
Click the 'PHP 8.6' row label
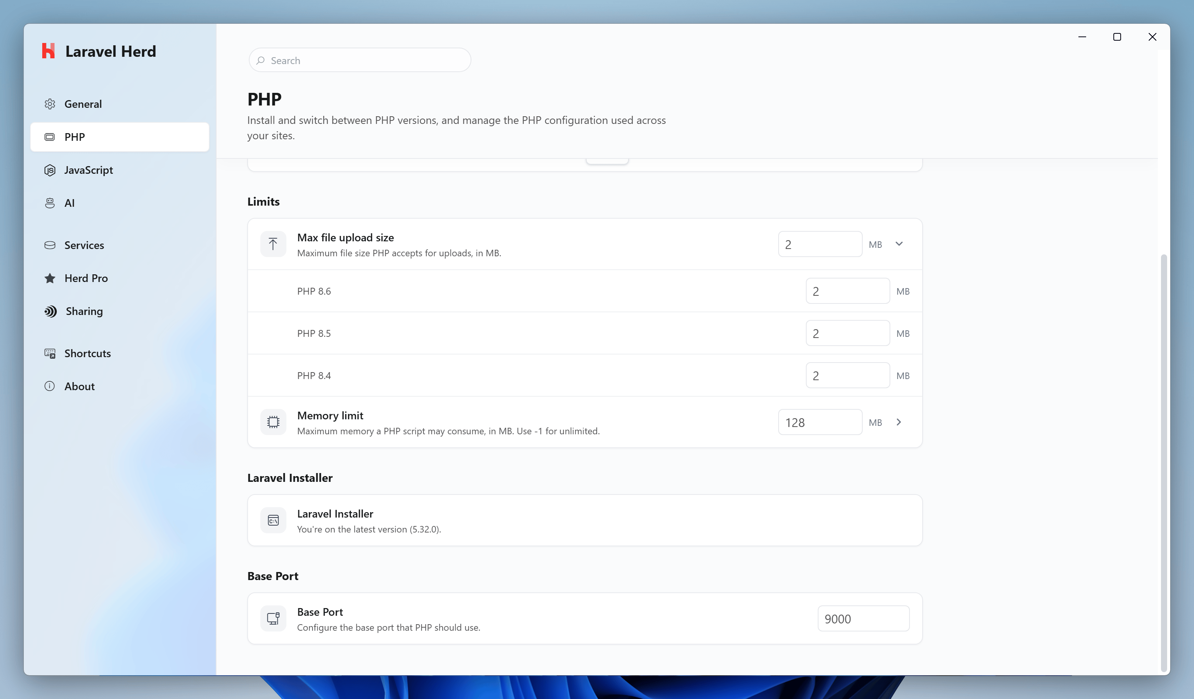[314, 291]
